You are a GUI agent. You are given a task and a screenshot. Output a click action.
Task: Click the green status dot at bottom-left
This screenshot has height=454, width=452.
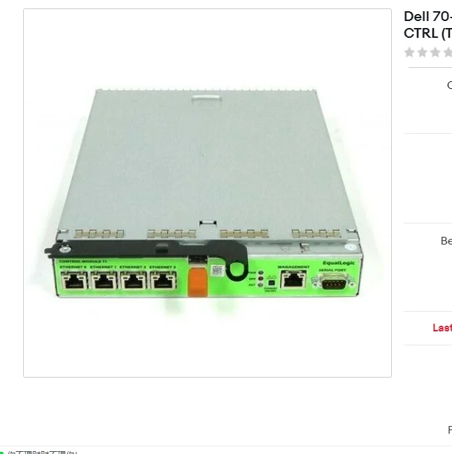pos(1,452)
